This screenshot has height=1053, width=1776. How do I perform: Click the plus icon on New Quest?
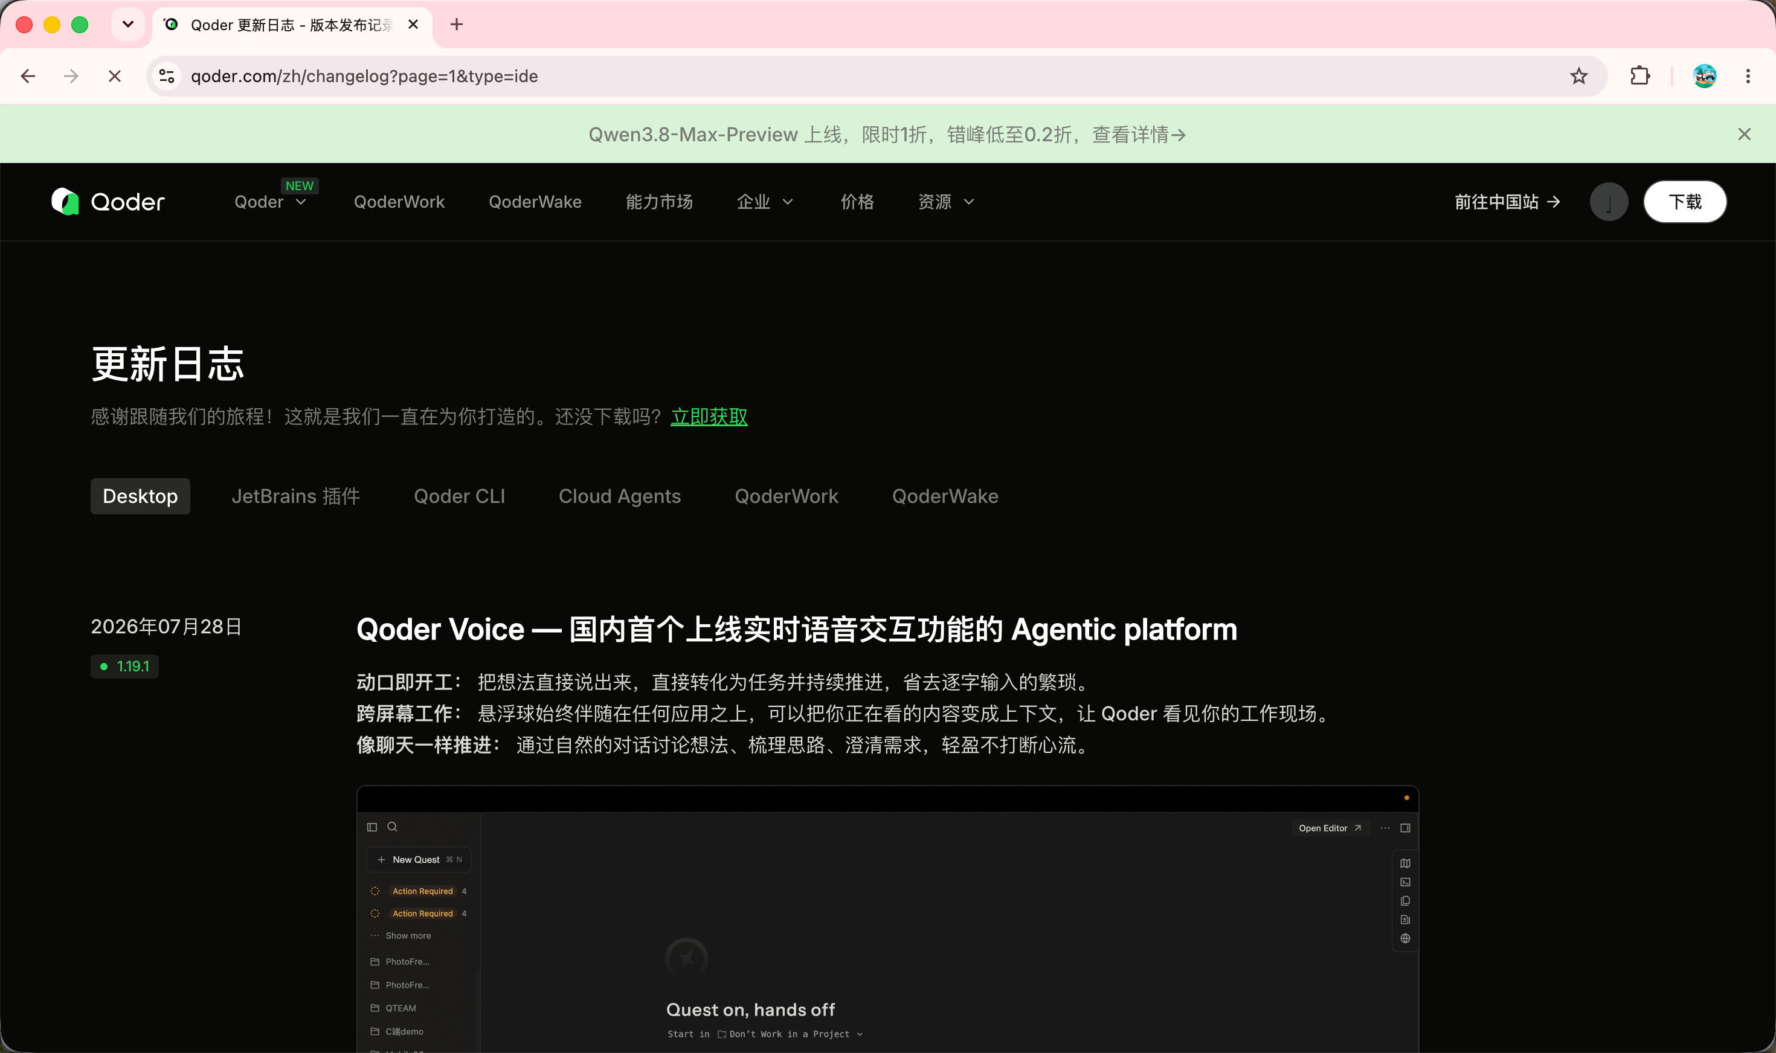[x=381, y=859]
